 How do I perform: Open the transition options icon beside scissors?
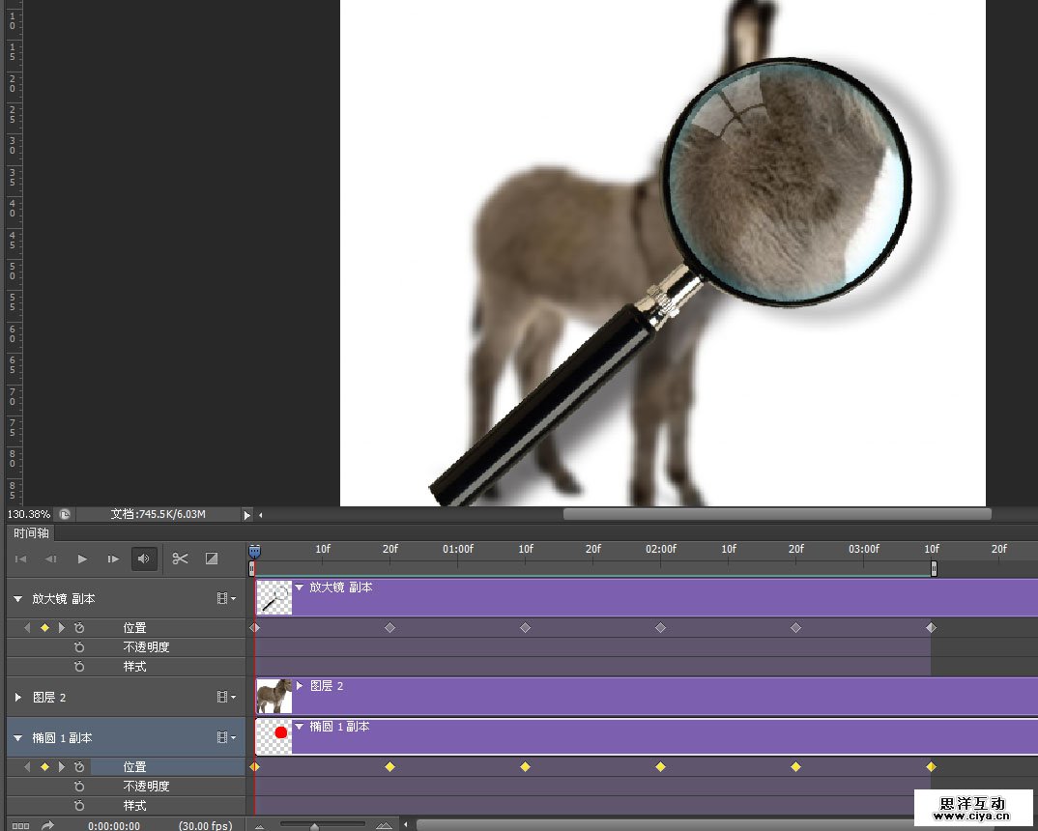point(212,559)
